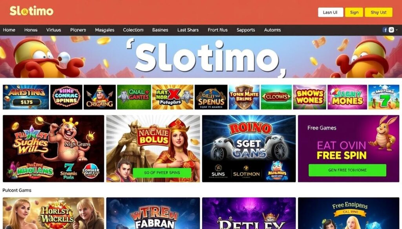
Task: Open the Roino Sget Gans promo banner
Action: (x=249, y=148)
